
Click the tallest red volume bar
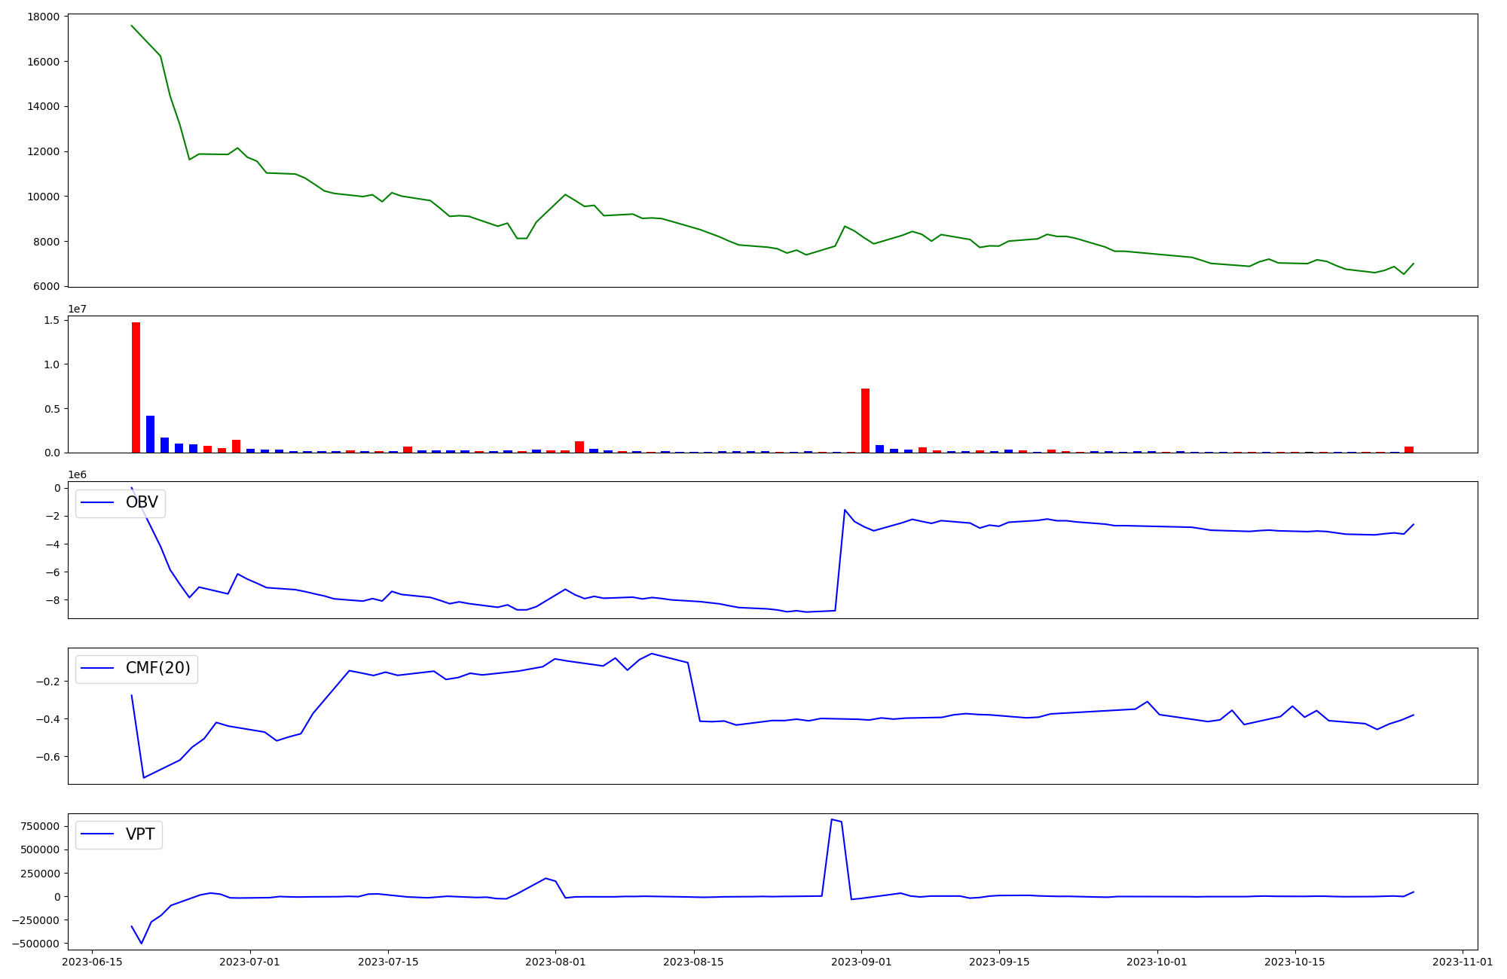click(136, 387)
